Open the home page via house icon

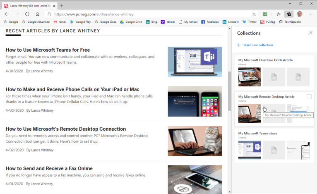(x=37, y=14)
